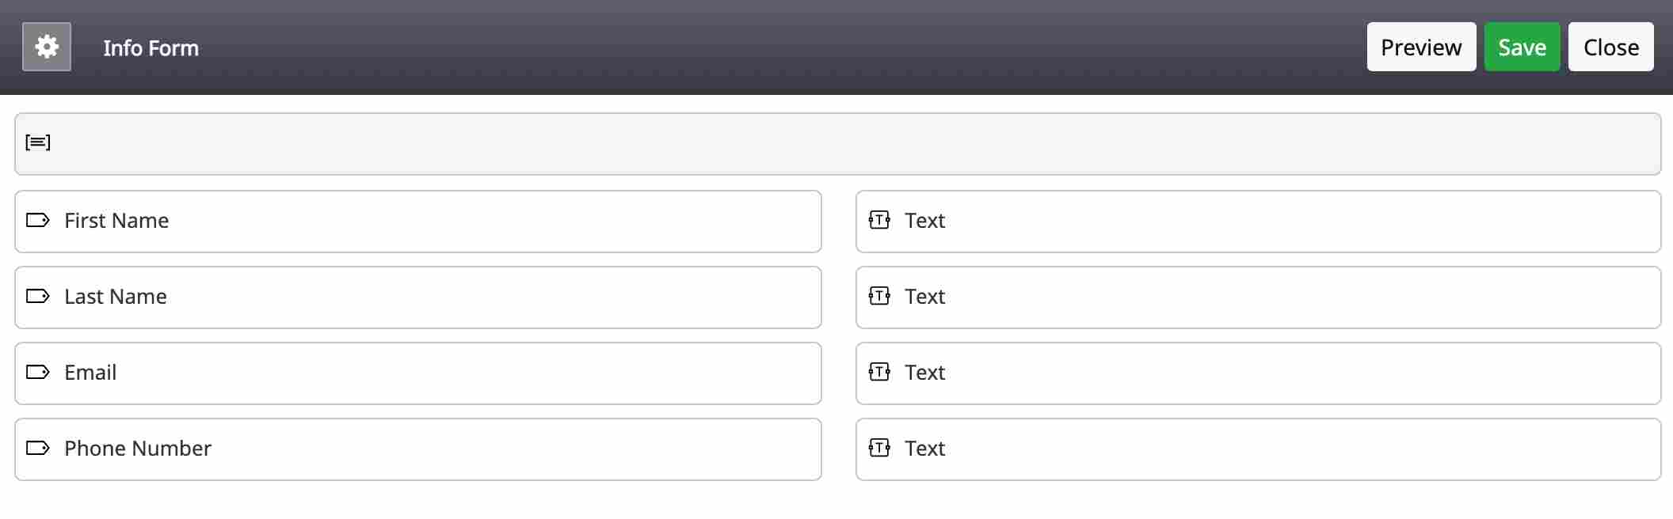Viewport: 1673px width, 519px height.
Task: Click the First Name label icon
Action: click(38, 220)
